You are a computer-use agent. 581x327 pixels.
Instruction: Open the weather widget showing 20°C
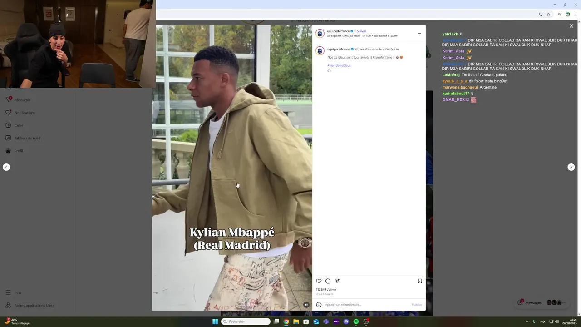point(17,322)
